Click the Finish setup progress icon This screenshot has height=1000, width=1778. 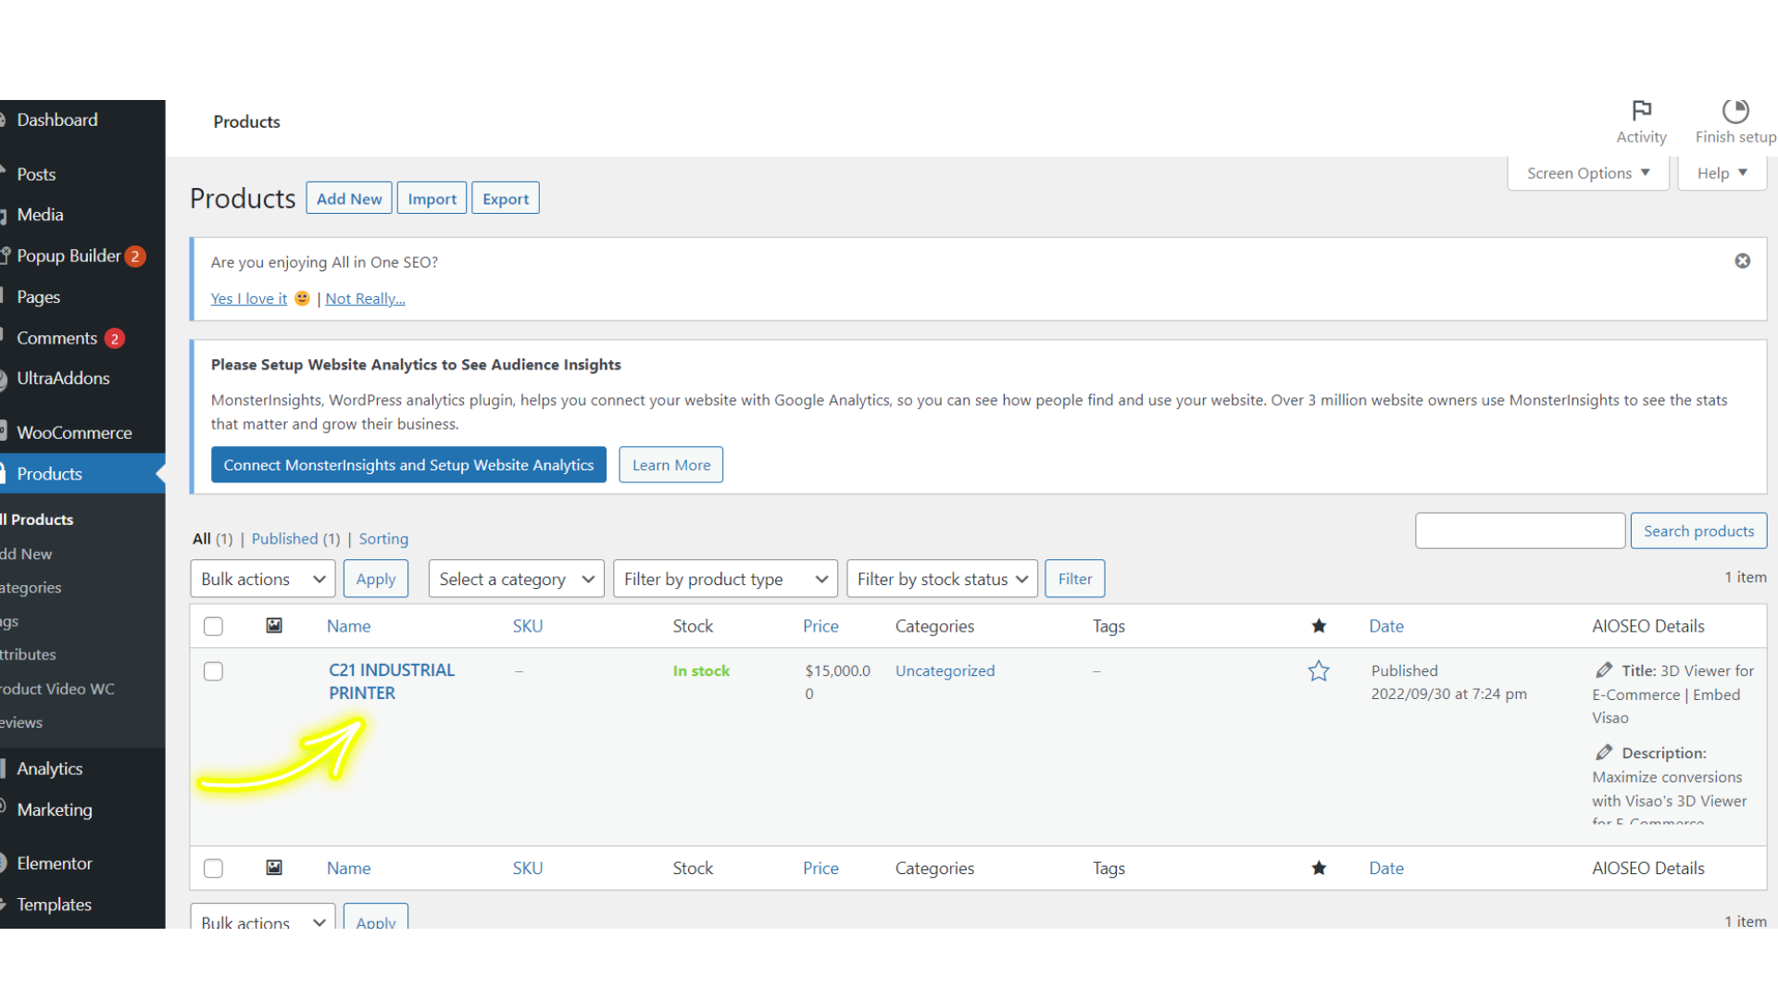tap(1735, 111)
